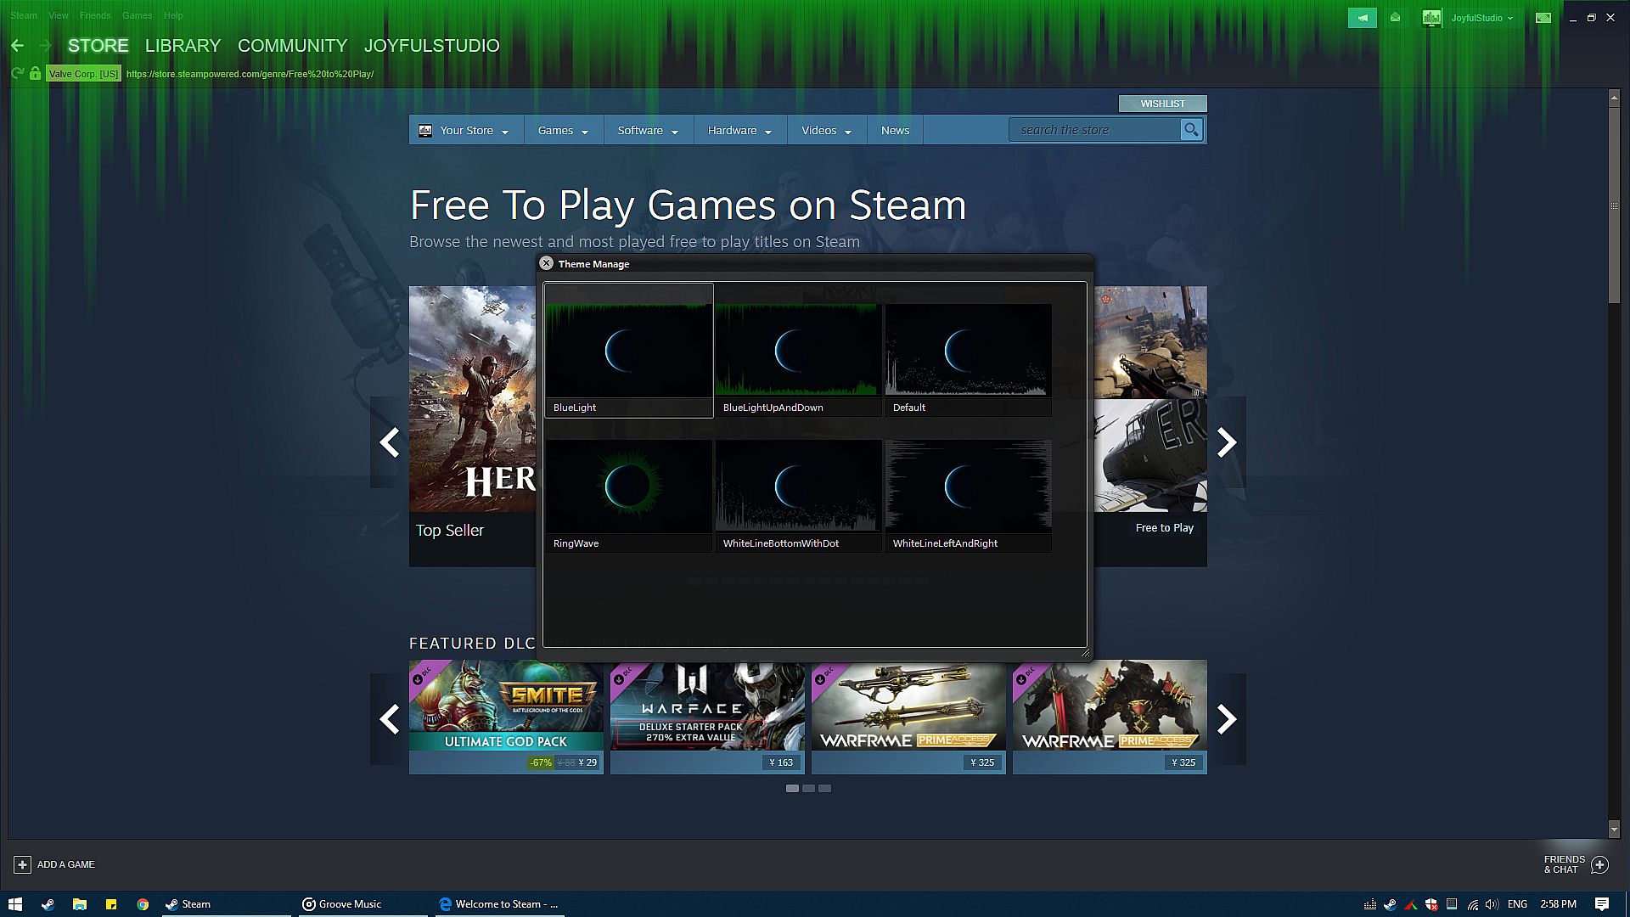Click the ADD A GAME plus icon

click(23, 864)
